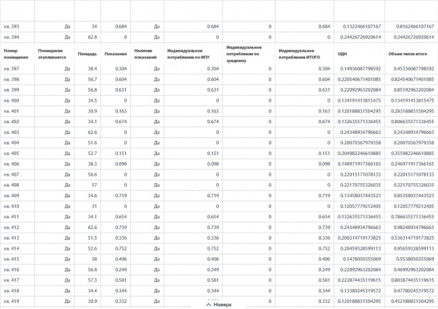Click the area value "52.7"
Viewport: 438px width, 309px height.
coord(92,153)
